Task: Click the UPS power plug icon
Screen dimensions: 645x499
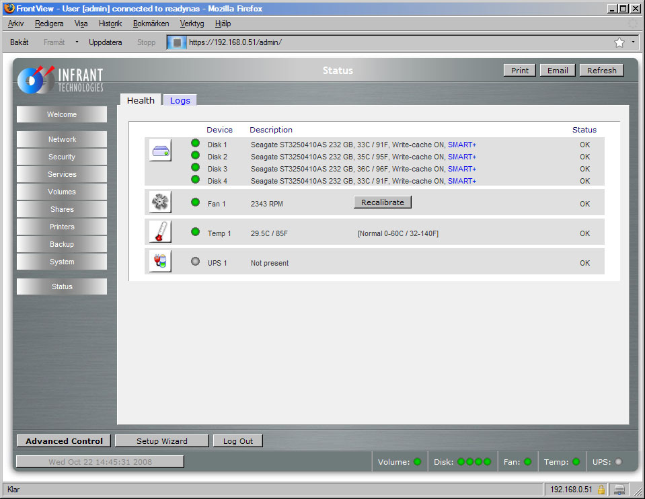Action: click(160, 261)
